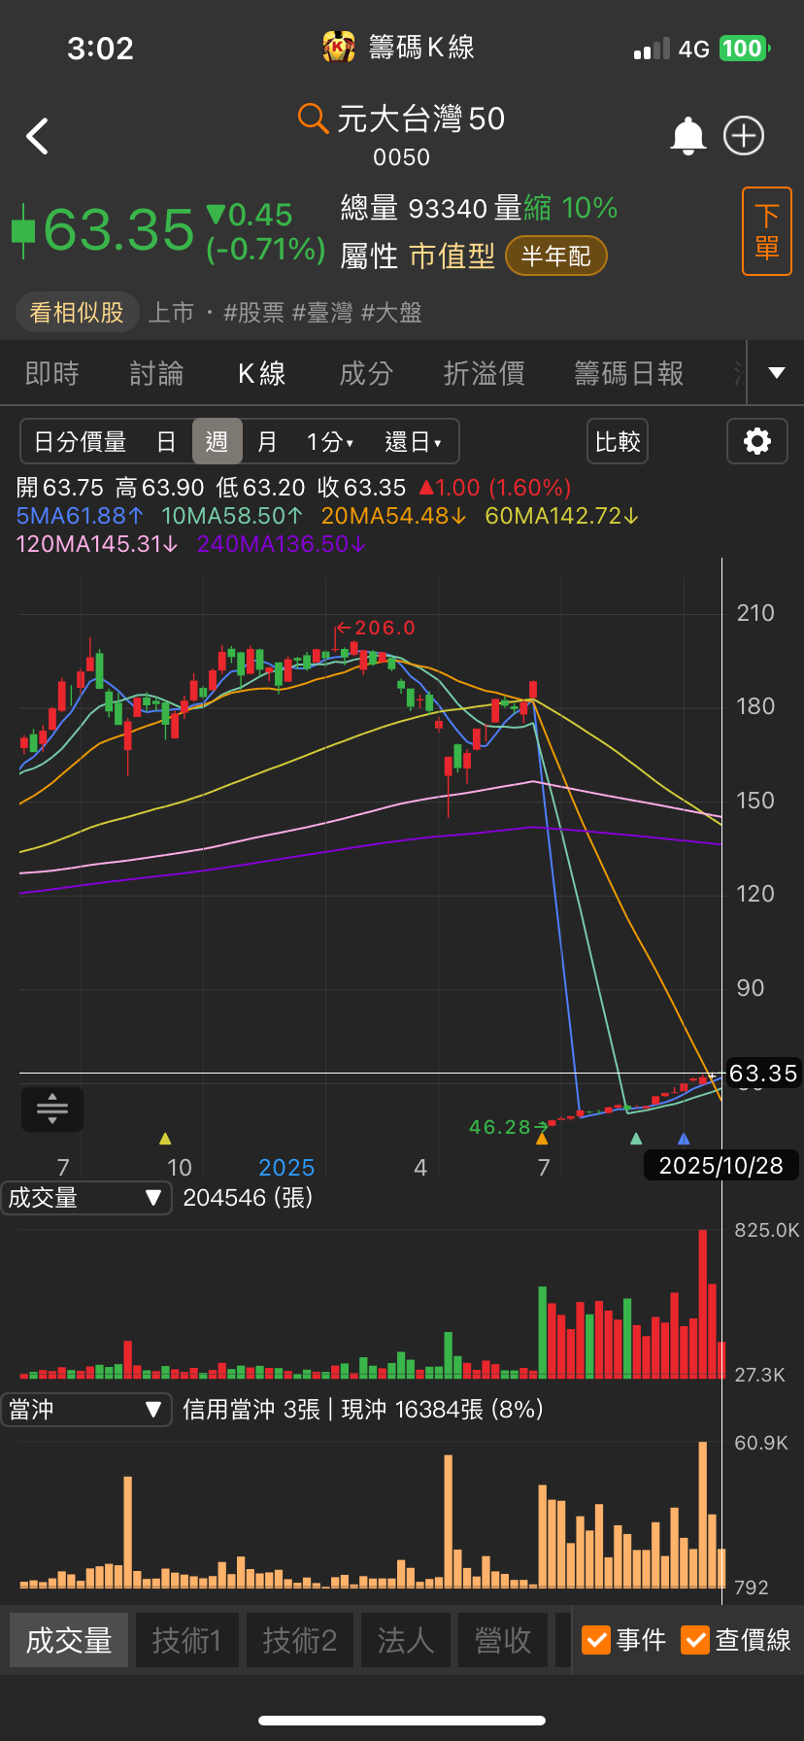Image resolution: width=804 pixels, height=1741 pixels.
Task: Tap the yellow event triangle marker
Action: pyautogui.click(x=165, y=1139)
